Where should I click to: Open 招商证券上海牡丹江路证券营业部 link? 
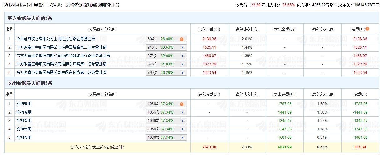coord(56,39)
